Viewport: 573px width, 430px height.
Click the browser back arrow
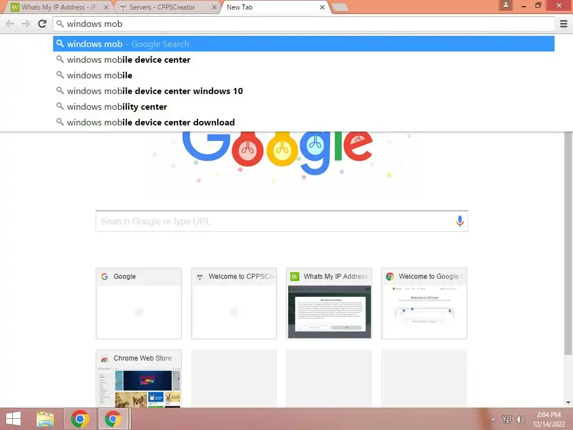[x=10, y=24]
